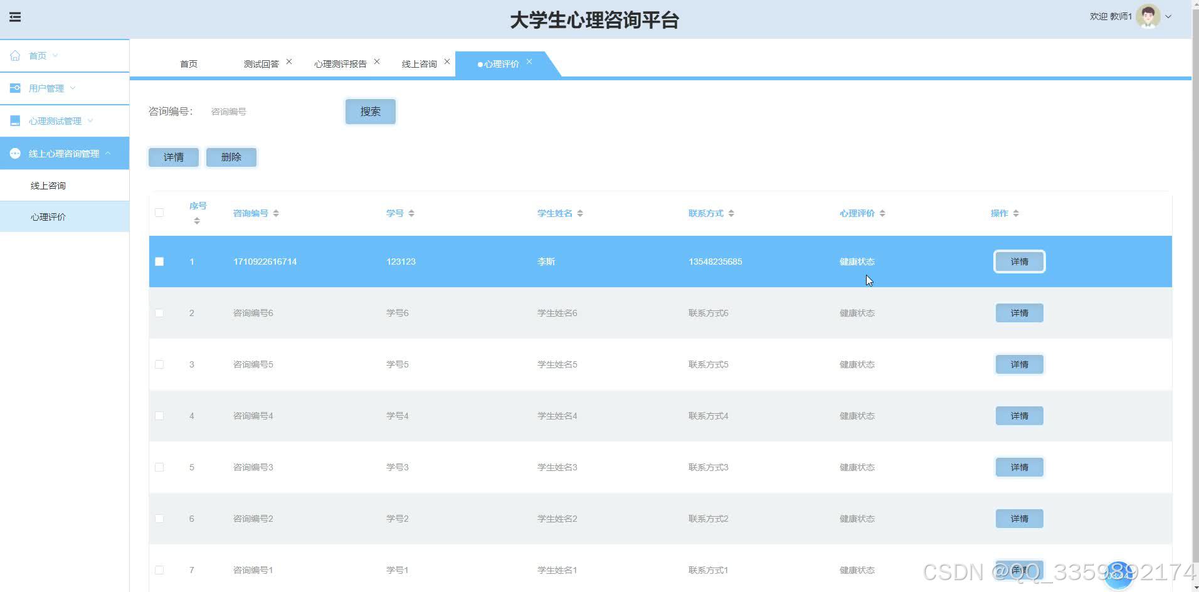Image resolution: width=1199 pixels, height=592 pixels.
Task: Check the row 1 李斯 checkbox
Action: [x=159, y=262]
